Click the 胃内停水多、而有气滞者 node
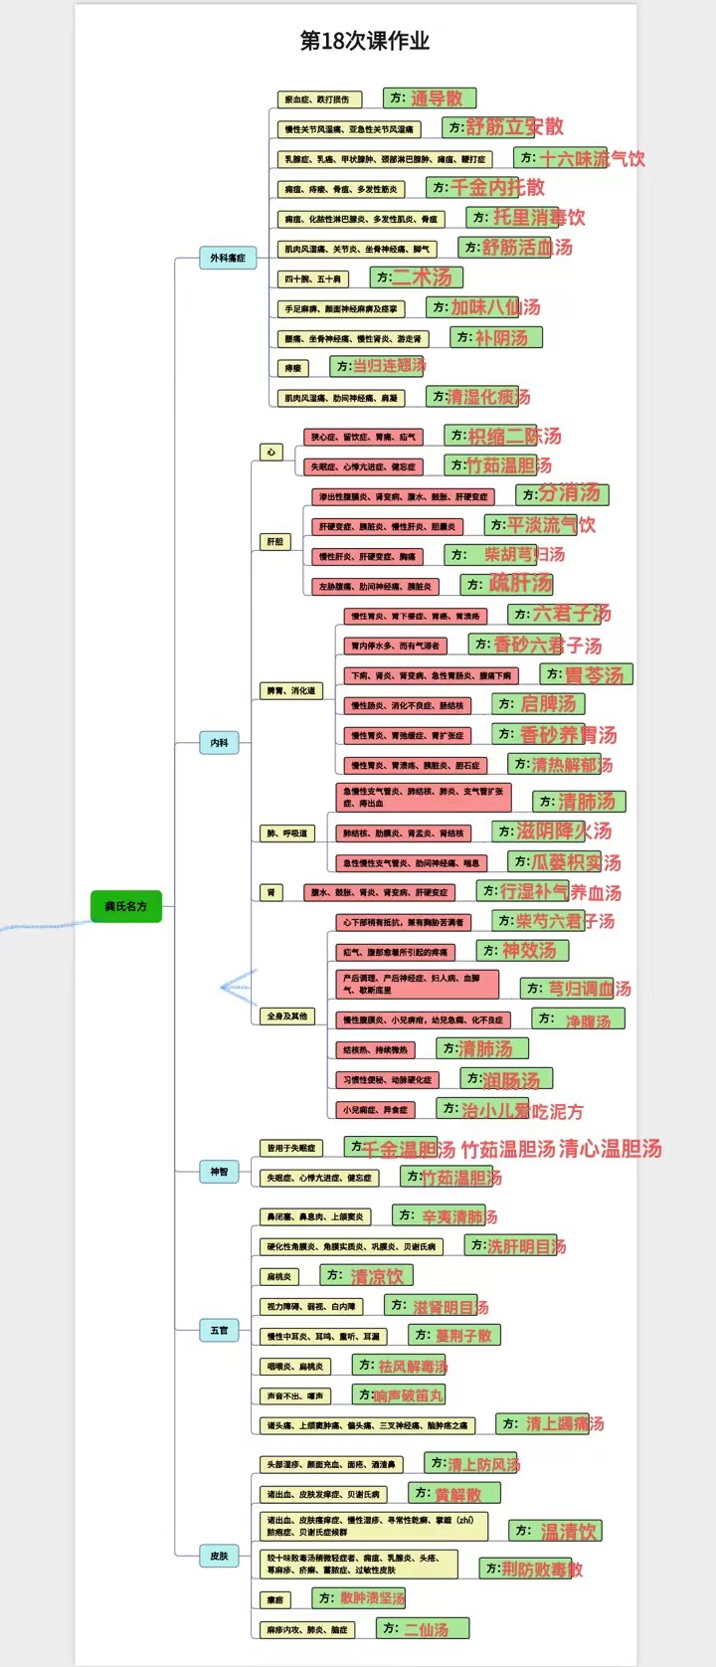The width and height of the screenshot is (716, 1667). (x=396, y=646)
